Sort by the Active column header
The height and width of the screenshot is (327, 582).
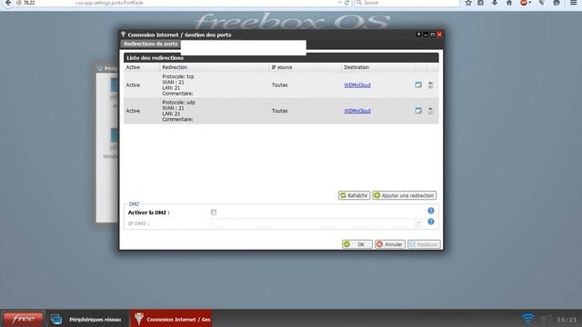pyautogui.click(x=142, y=67)
